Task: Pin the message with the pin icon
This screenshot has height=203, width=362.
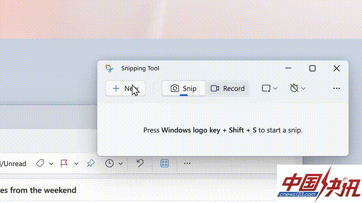Action: click(90, 163)
